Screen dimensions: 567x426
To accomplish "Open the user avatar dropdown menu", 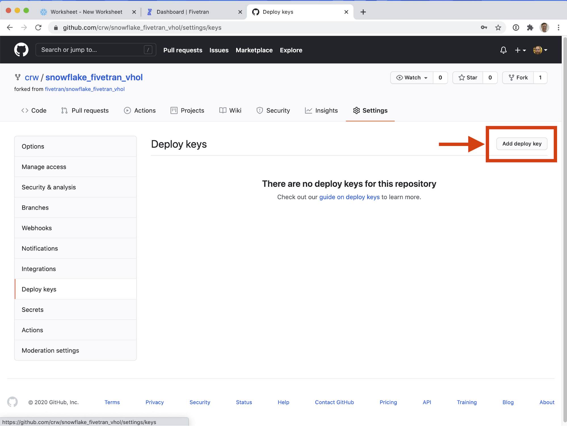I will (x=540, y=50).
